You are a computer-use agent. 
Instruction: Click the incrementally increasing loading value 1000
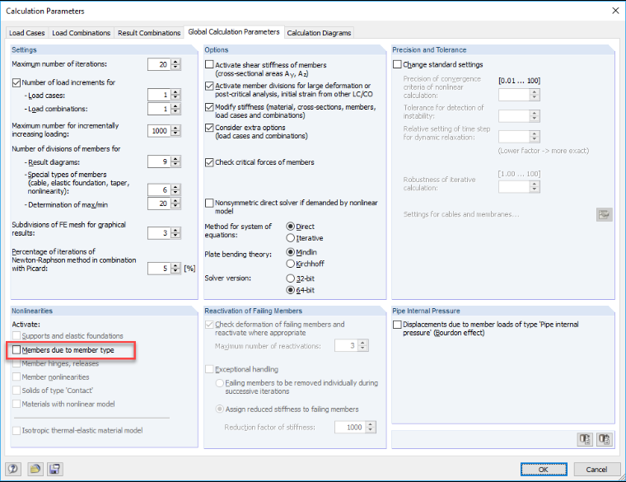pyautogui.click(x=159, y=130)
